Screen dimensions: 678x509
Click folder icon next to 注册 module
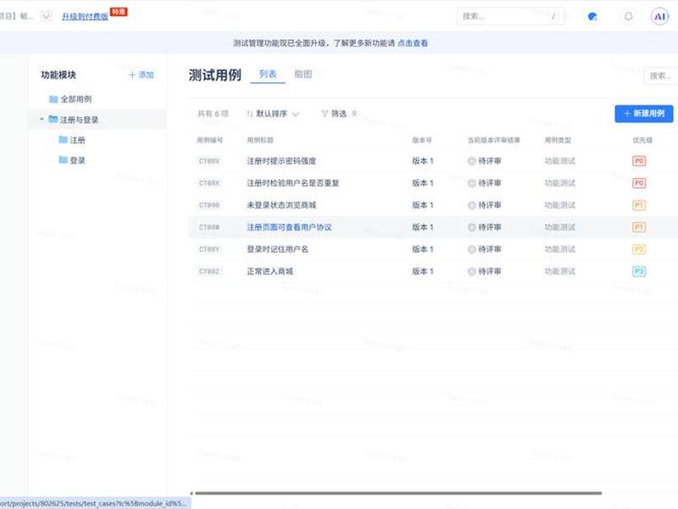(63, 139)
